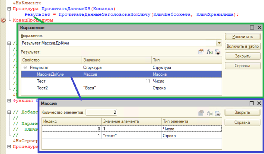Click the КлючХранилища parameter in the code
This screenshot has width=264, height=154.
click(215, 14)
